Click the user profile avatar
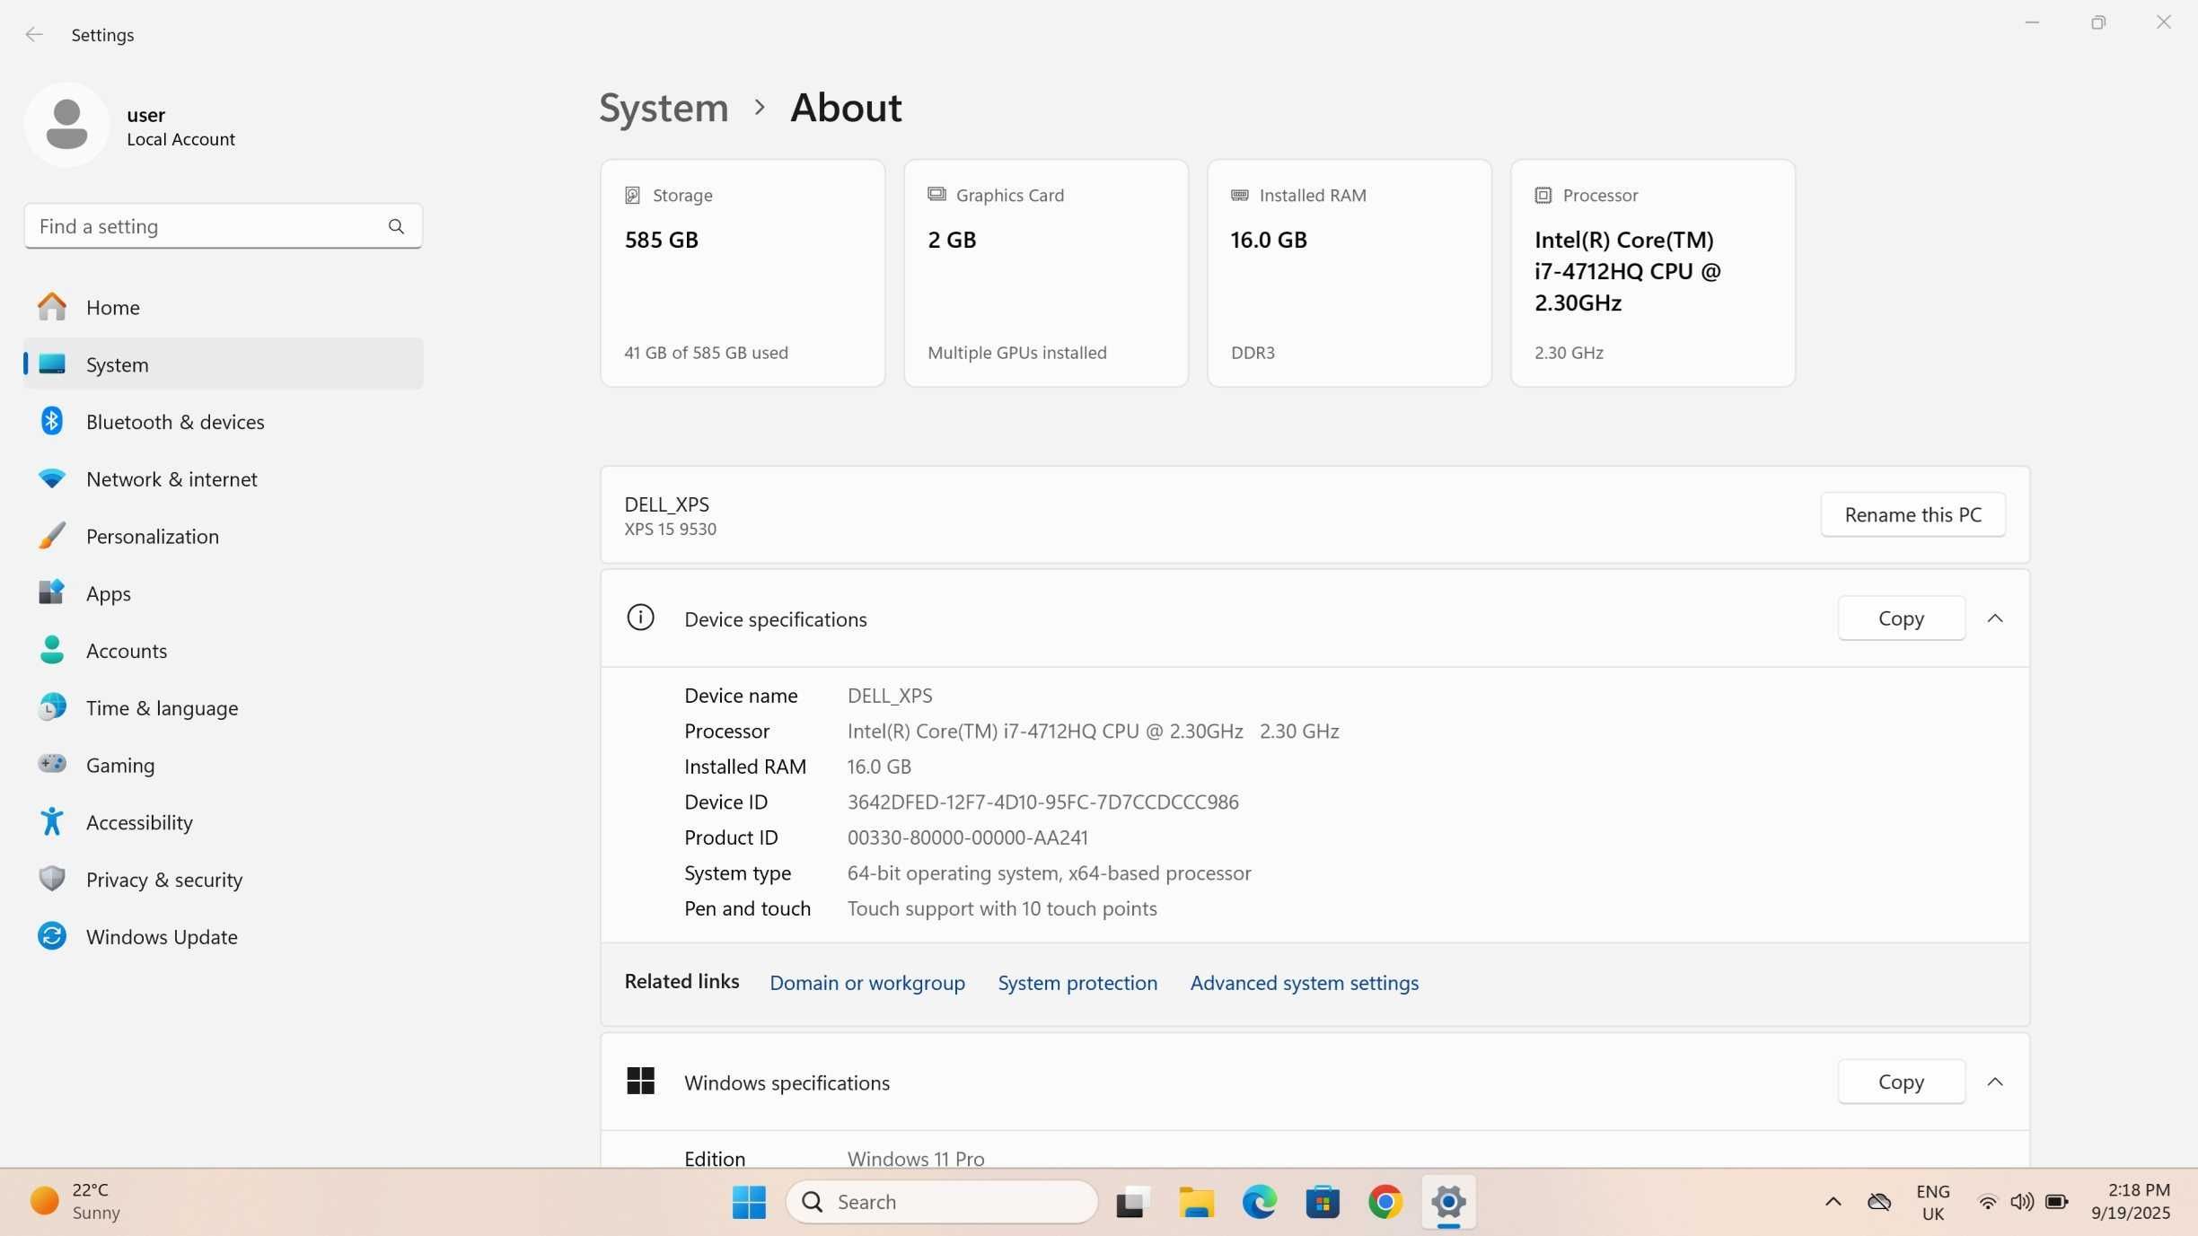 (67, 125)
